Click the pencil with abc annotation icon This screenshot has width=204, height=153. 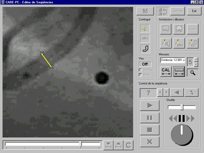pyautogui.click(x=179, y=43)
